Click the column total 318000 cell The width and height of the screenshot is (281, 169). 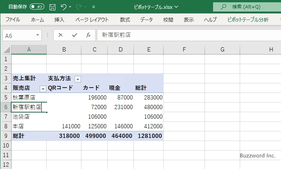click(x=64, y=136)
